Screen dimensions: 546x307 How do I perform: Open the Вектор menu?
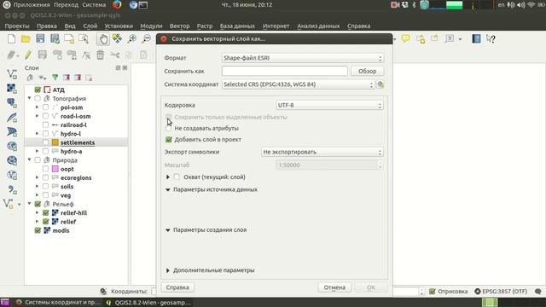179,26
